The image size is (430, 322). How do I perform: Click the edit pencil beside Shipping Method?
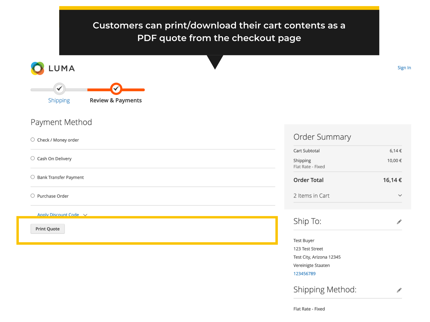[x=399, y=290]
